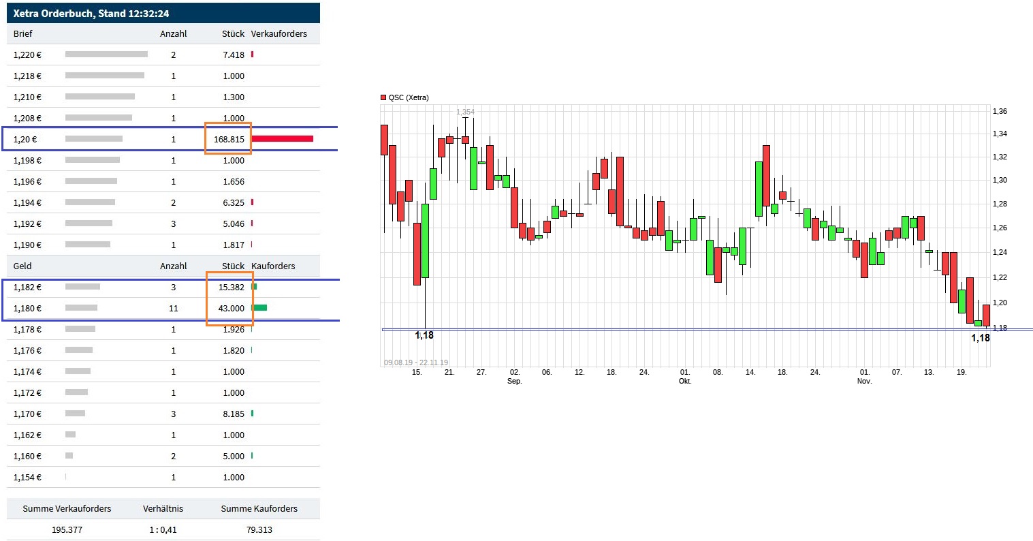This screenshot has width=1033, height=541.
Task: Select the 6.325 Stück value
Action: [234, 202]
